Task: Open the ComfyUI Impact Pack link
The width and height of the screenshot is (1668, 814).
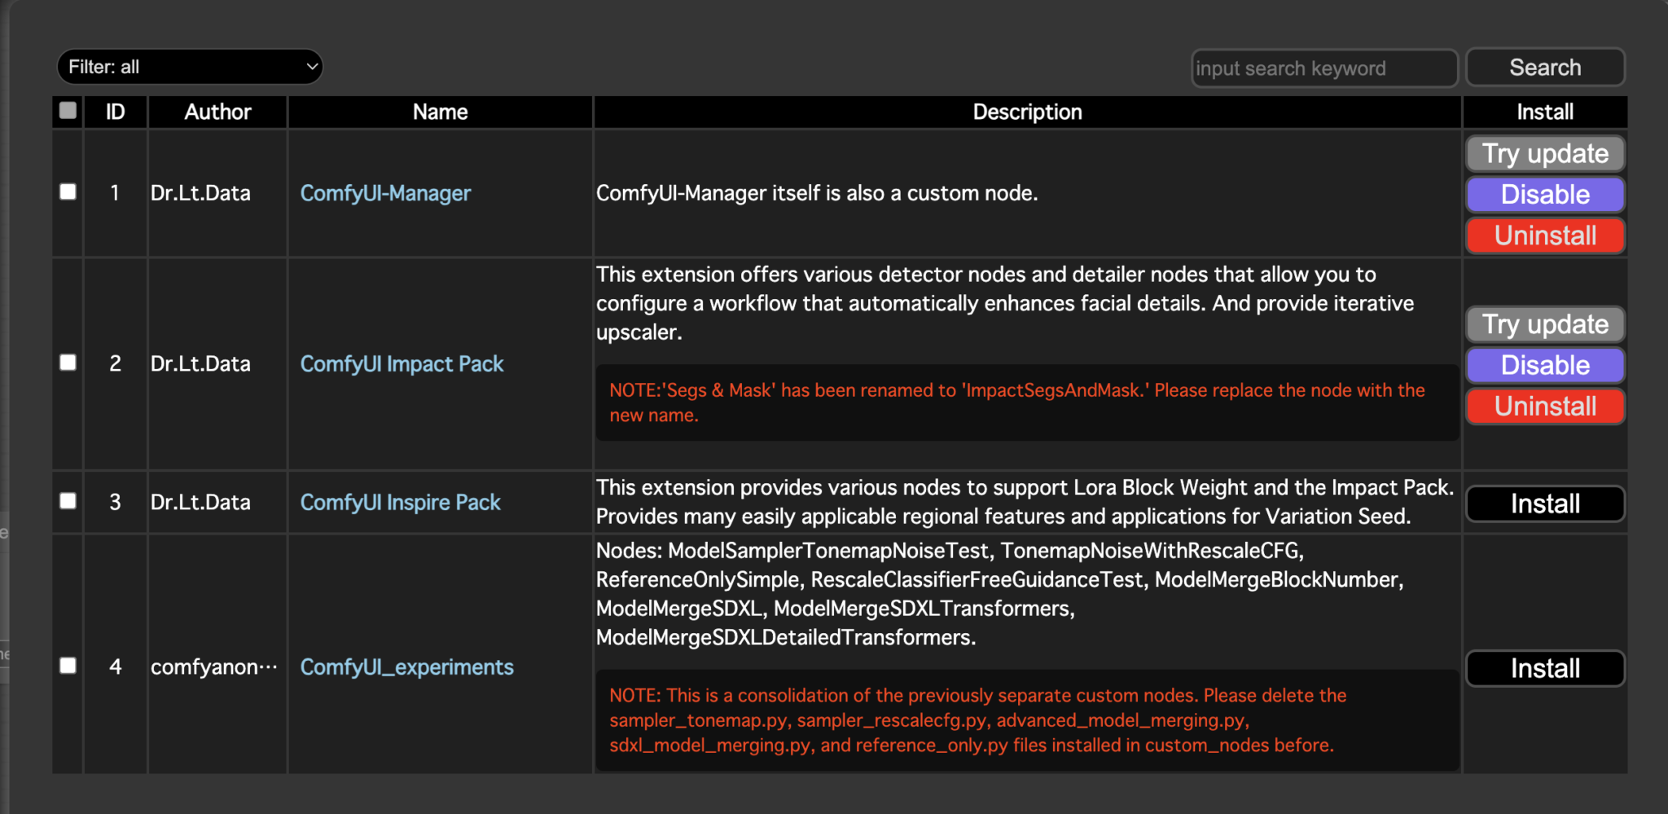Action: (x=402, y=363)
